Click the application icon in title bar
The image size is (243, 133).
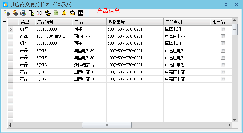5,5
